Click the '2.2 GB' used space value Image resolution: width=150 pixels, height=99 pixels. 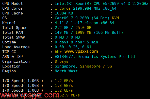(x=62, y=28)
